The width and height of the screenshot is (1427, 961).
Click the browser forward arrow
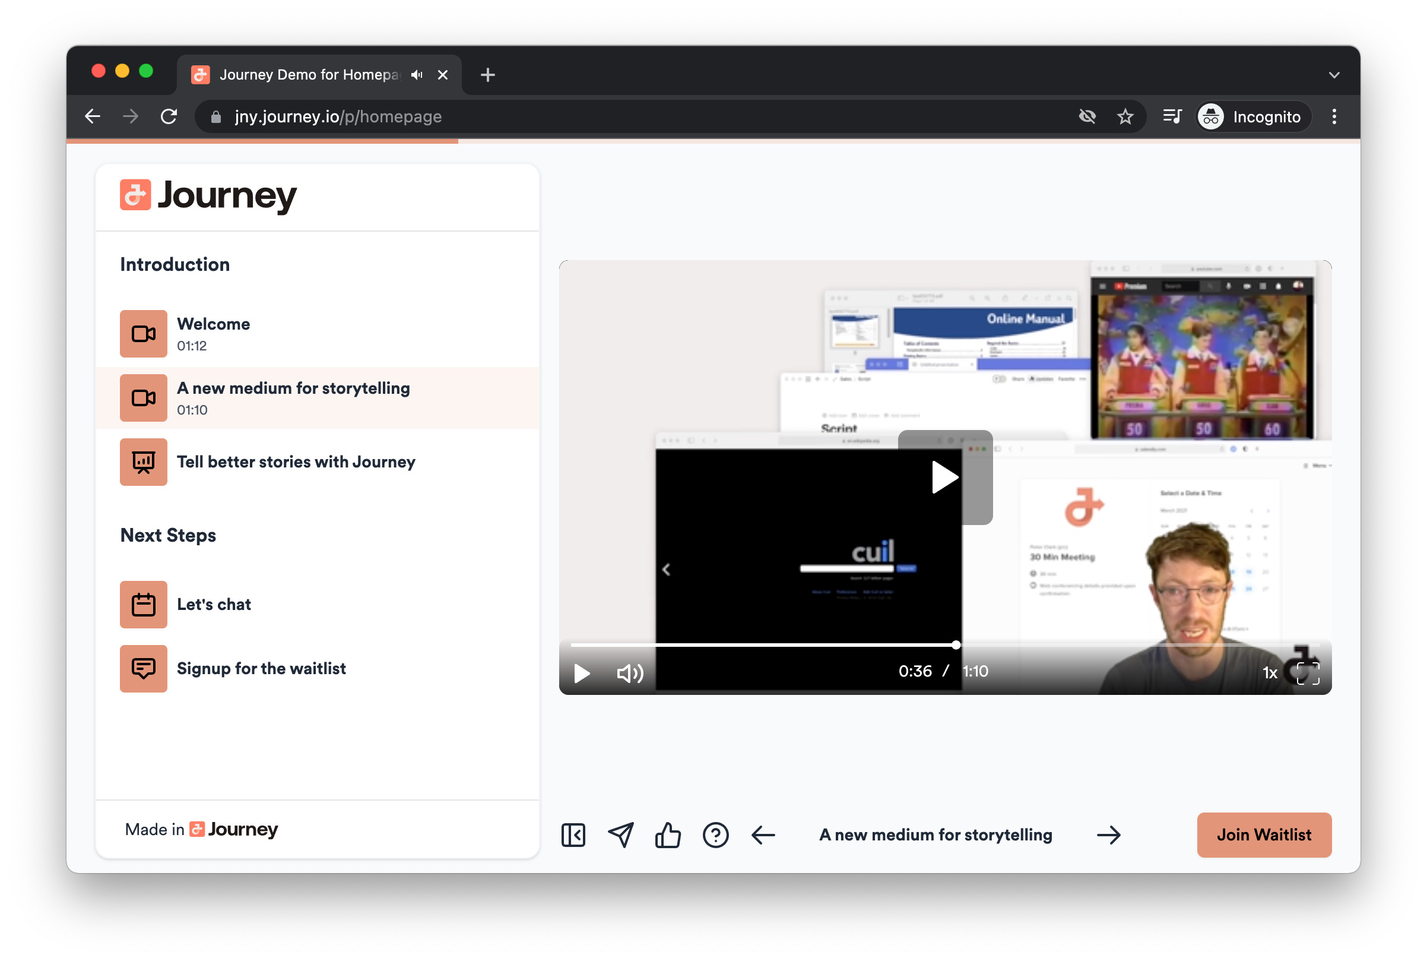131,116
